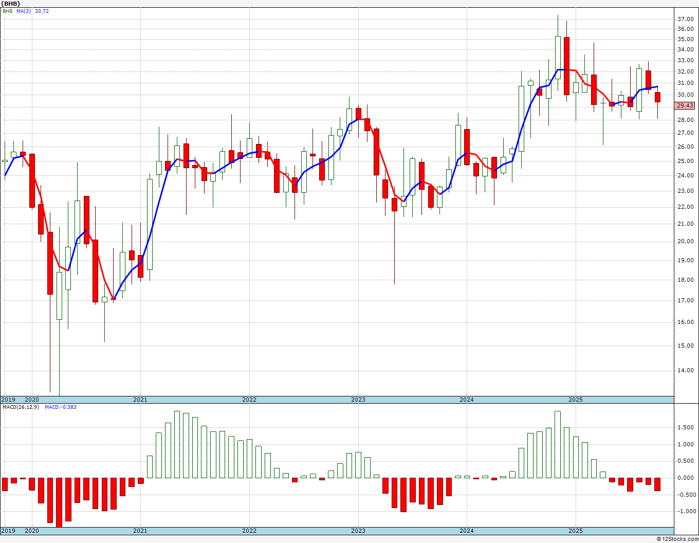Click the 21.00 price axis label
Image resolution: width=699 pixels, height=543 pixels.
click(685, 224)
